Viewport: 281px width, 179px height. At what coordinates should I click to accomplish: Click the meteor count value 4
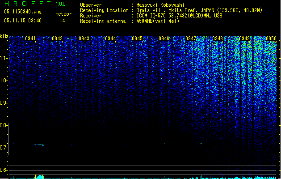tap(63, 21)
